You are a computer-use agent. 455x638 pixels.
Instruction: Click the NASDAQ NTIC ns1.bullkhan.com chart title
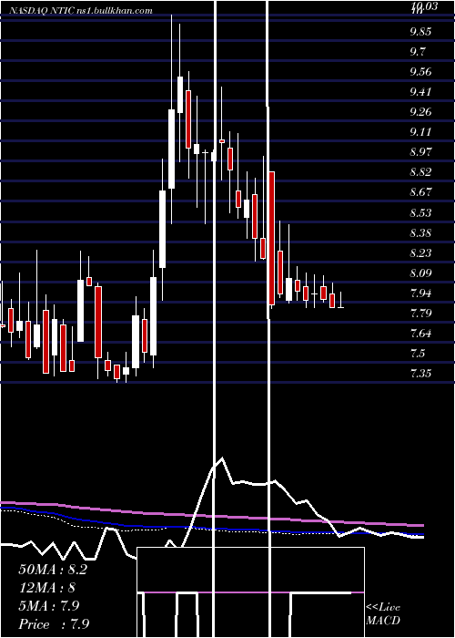tap(80, 11)
